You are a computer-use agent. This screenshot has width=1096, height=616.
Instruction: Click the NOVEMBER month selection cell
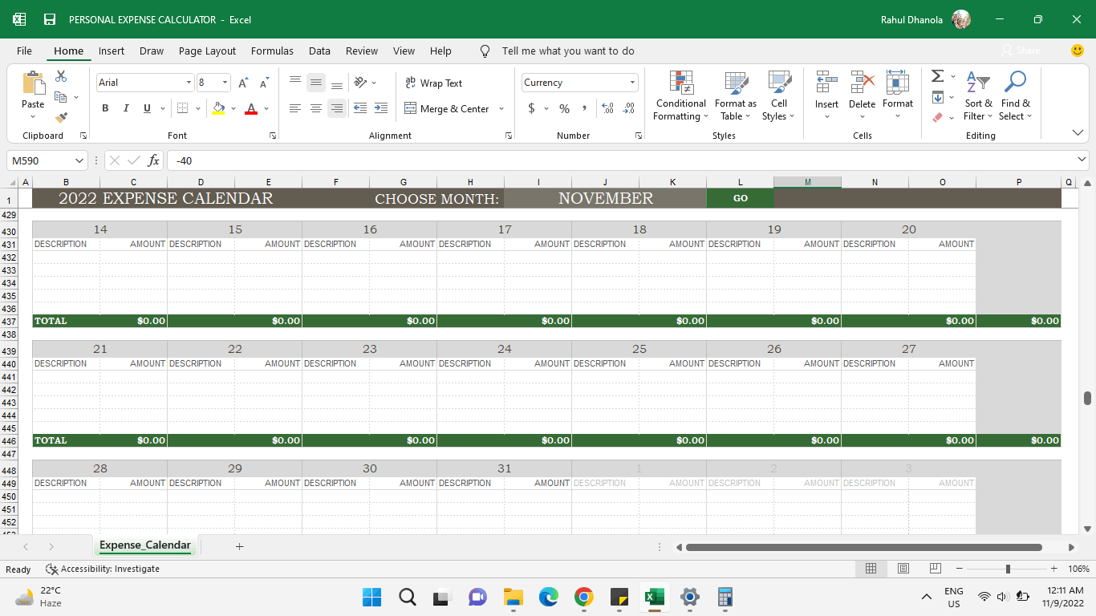point(605,198)
